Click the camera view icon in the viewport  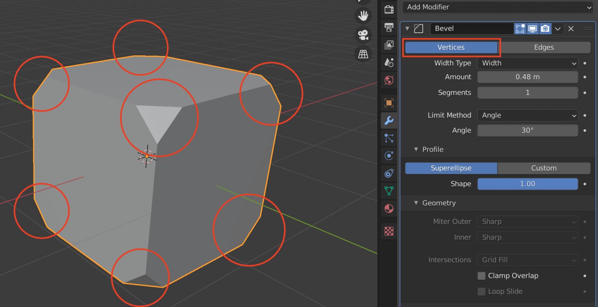coord(363,35)
